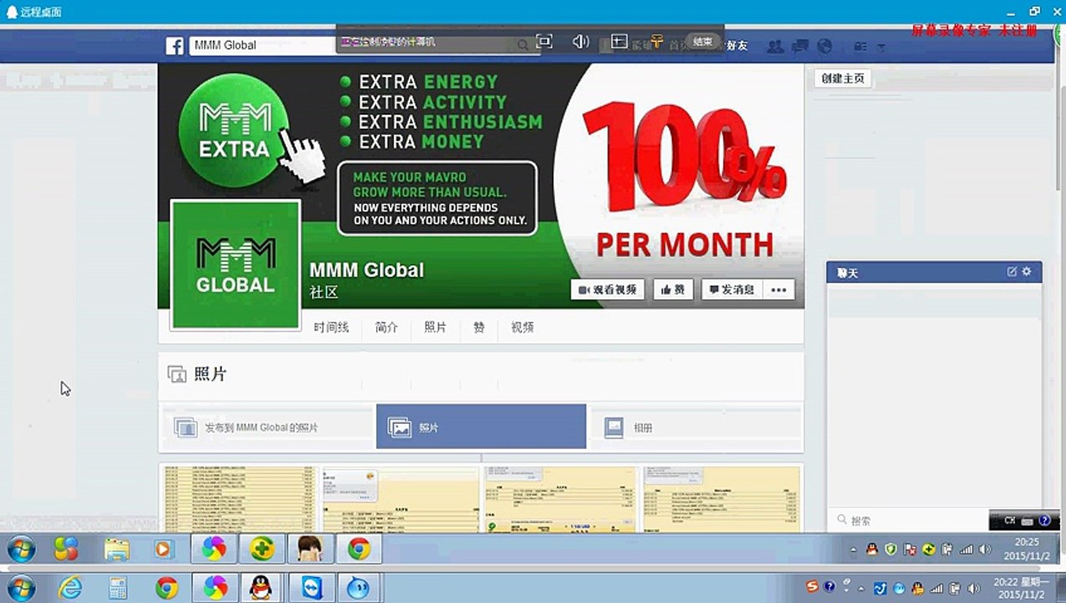Open the three-dots more options menu

point(779,290)
